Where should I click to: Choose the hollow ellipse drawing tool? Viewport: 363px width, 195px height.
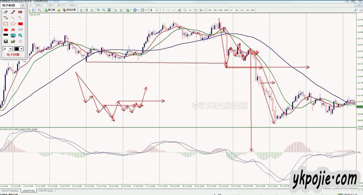(x=13, y=24)
